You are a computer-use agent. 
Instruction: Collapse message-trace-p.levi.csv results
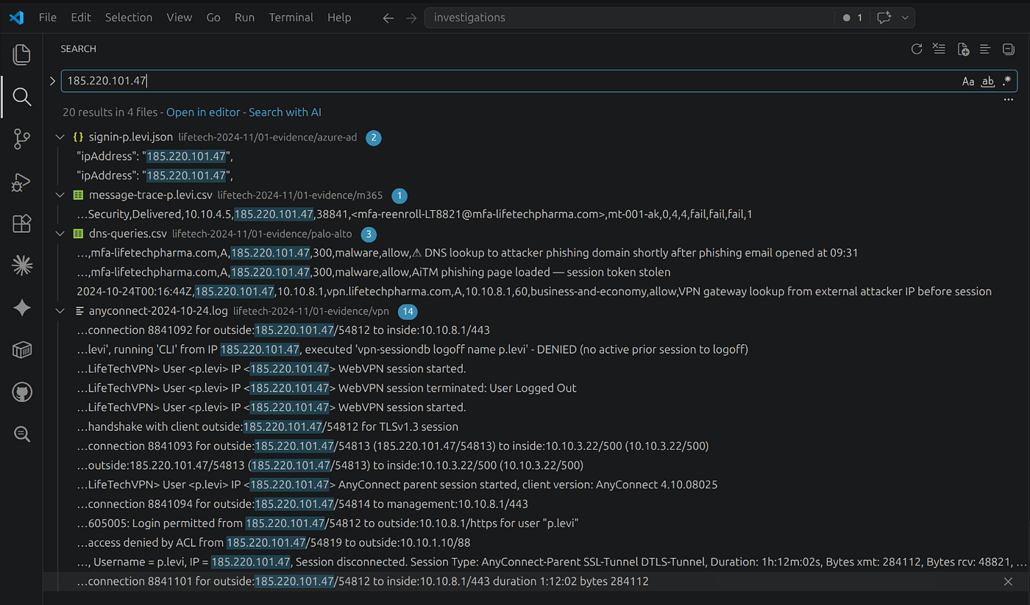(60, 196)
